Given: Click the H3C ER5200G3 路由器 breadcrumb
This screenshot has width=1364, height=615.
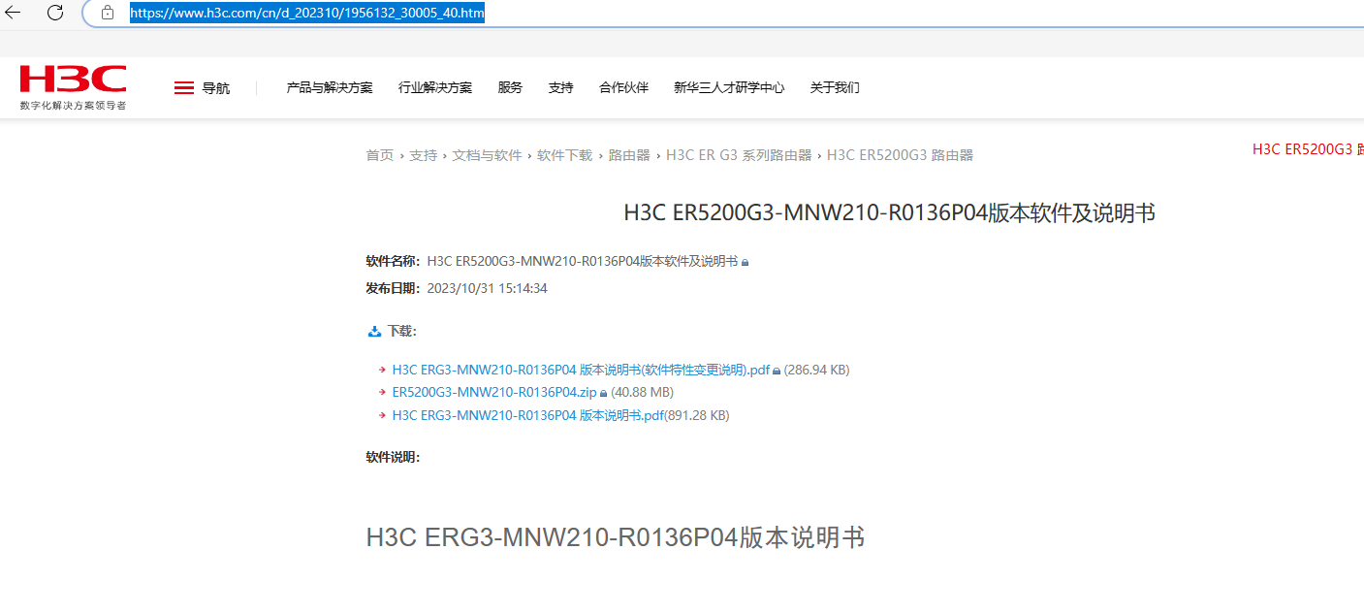Looking at the screenshot, I should [x=900, y=155].
